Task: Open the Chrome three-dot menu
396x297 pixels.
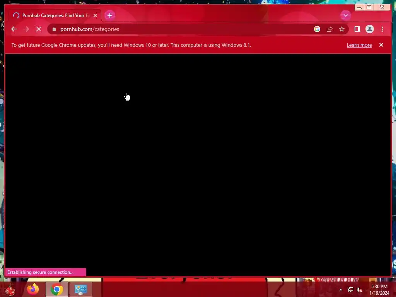Action: 382,29
